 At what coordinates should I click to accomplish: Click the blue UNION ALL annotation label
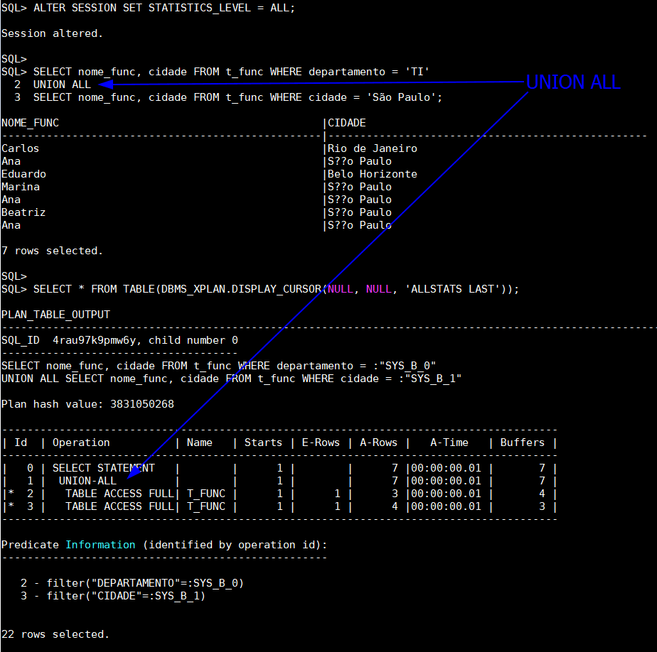[573, 82]
